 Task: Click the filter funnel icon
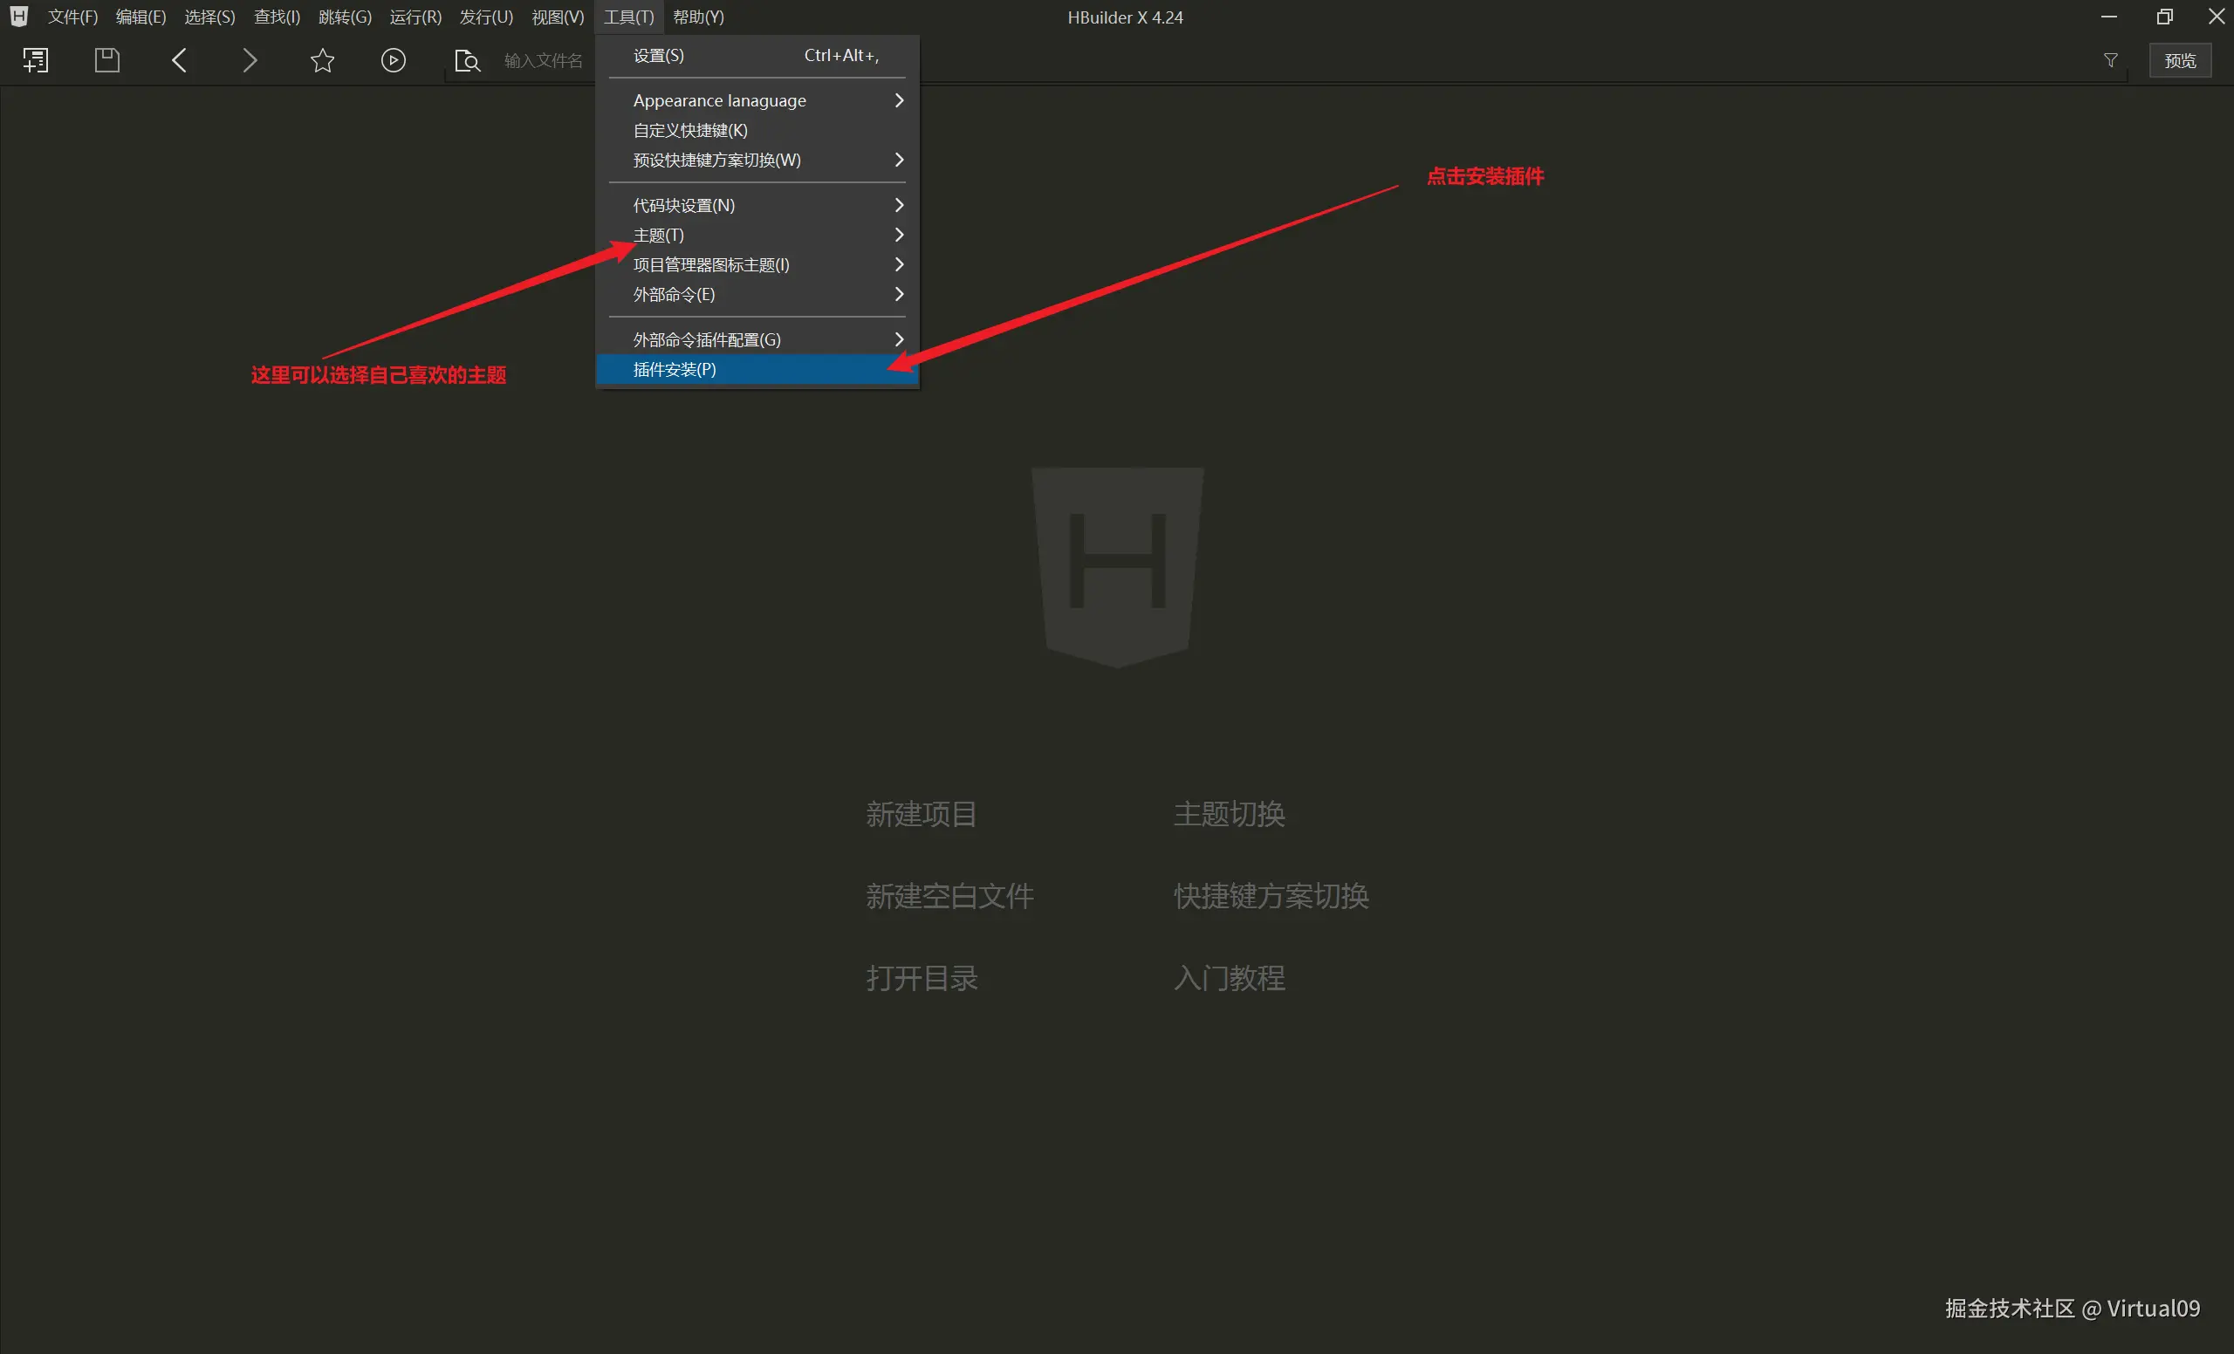tap(2110, 61)
